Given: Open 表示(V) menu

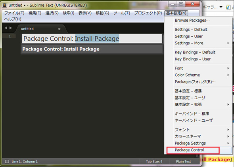Looking at the screenshot, I should coord(85,13).
